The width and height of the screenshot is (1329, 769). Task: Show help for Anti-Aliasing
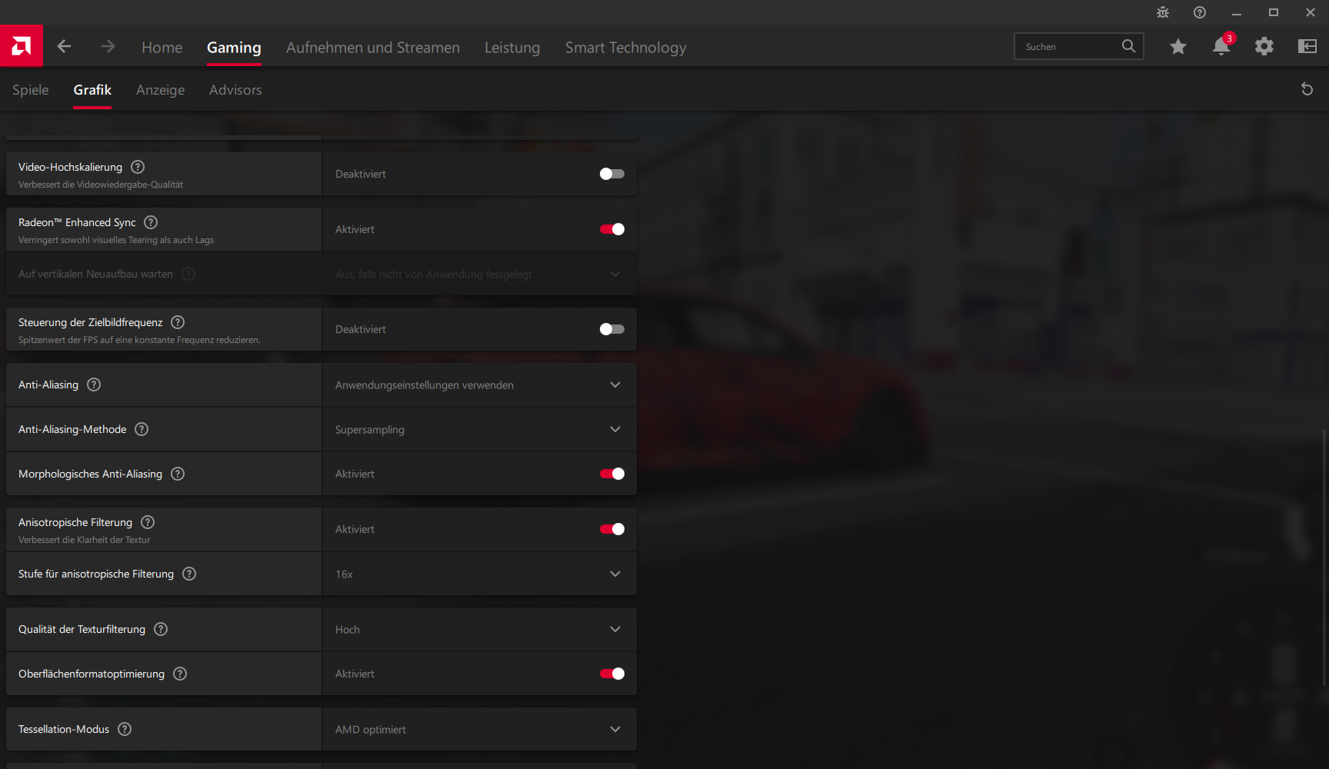(x=94, y=384)
